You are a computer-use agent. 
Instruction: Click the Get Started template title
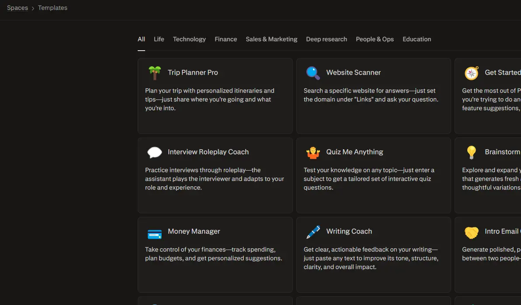(x=503, y=72)
